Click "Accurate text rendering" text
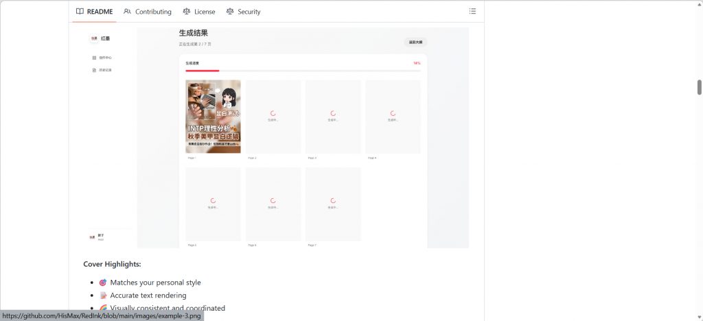 click(148, 296)
